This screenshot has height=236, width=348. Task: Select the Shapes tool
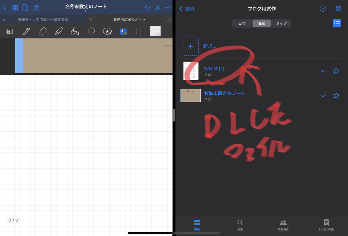pos(75,31)
